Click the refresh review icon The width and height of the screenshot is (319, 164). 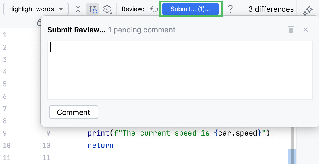[x=154, y=9]
